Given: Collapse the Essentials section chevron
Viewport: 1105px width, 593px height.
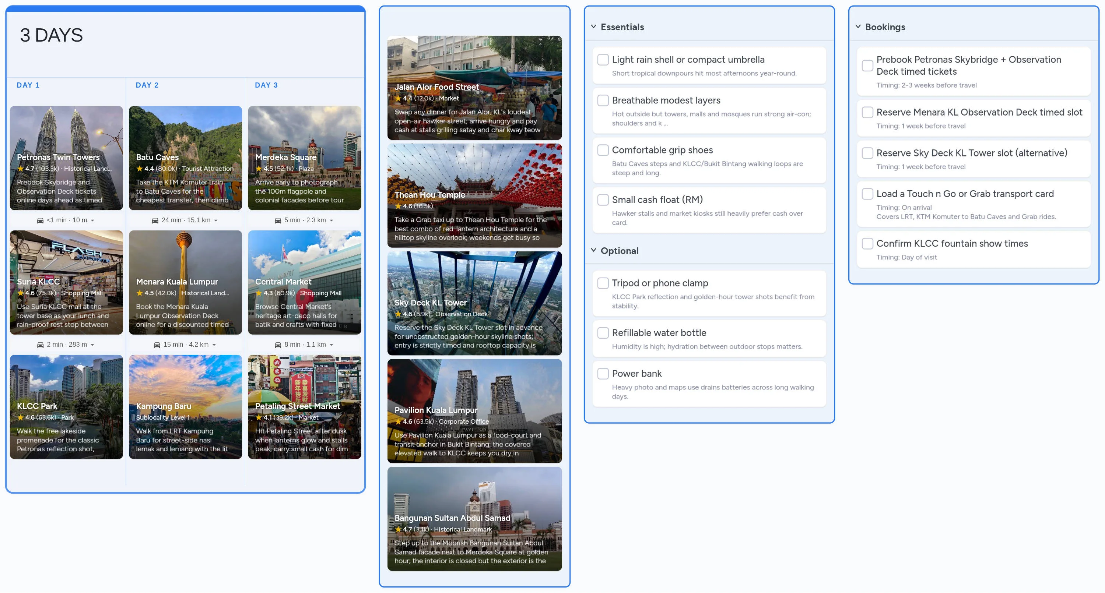Looking at the screenshot, I should (594, 27).
